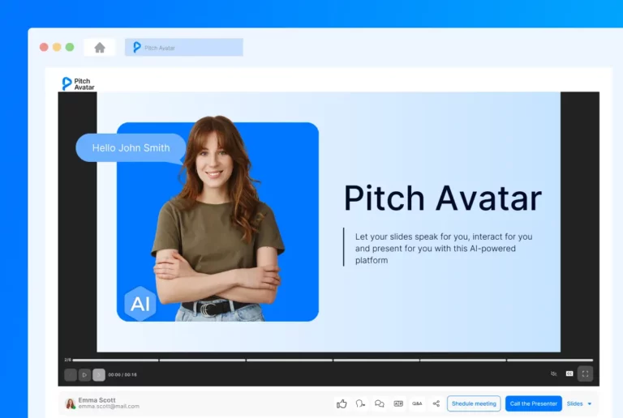
Task: Click the 00:00 / 00:16 time display
Action: click(122, 374)
